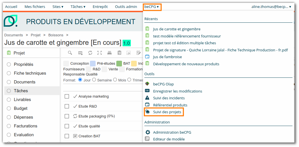Select the Semaine format radio button

click(x=94, y=80)
